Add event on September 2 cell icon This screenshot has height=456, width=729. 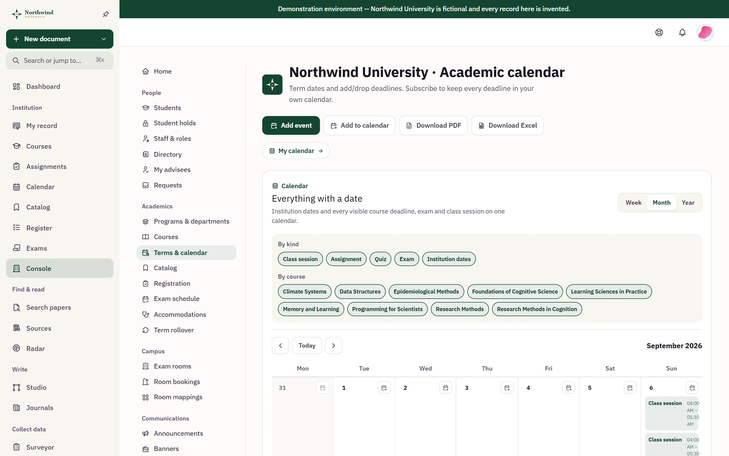446,388
